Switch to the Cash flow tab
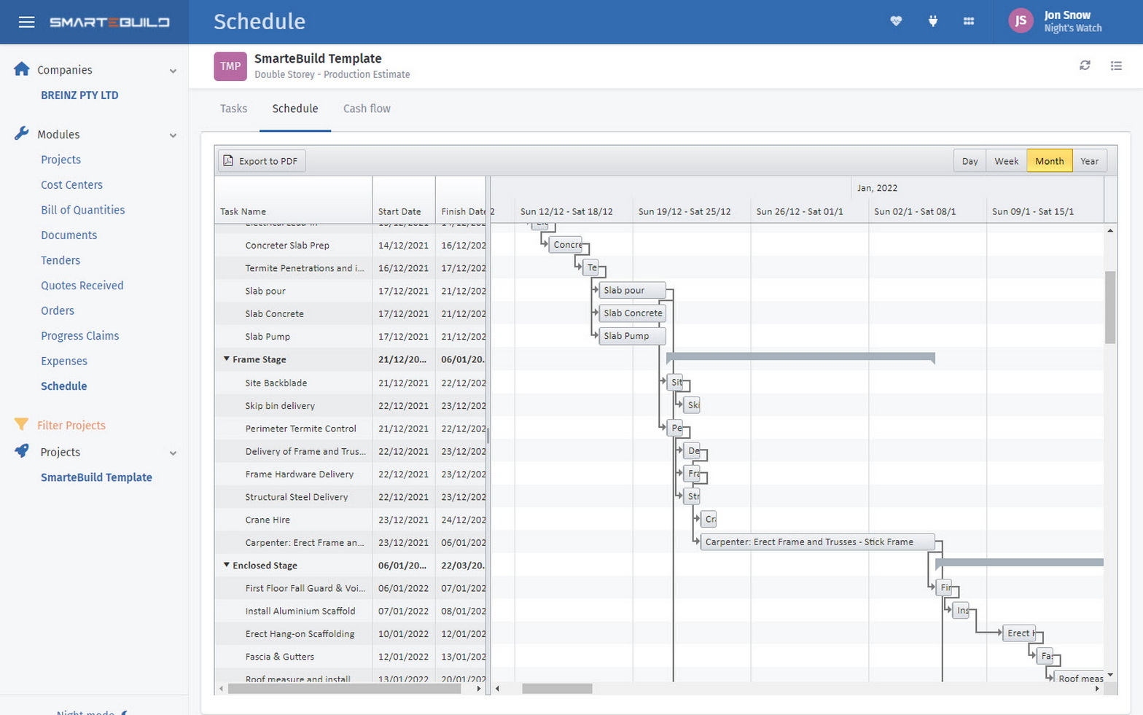The image size is (1143, 715). pos(367,109)
